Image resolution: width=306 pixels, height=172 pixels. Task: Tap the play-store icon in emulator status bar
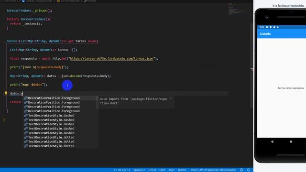click(278, 27)
